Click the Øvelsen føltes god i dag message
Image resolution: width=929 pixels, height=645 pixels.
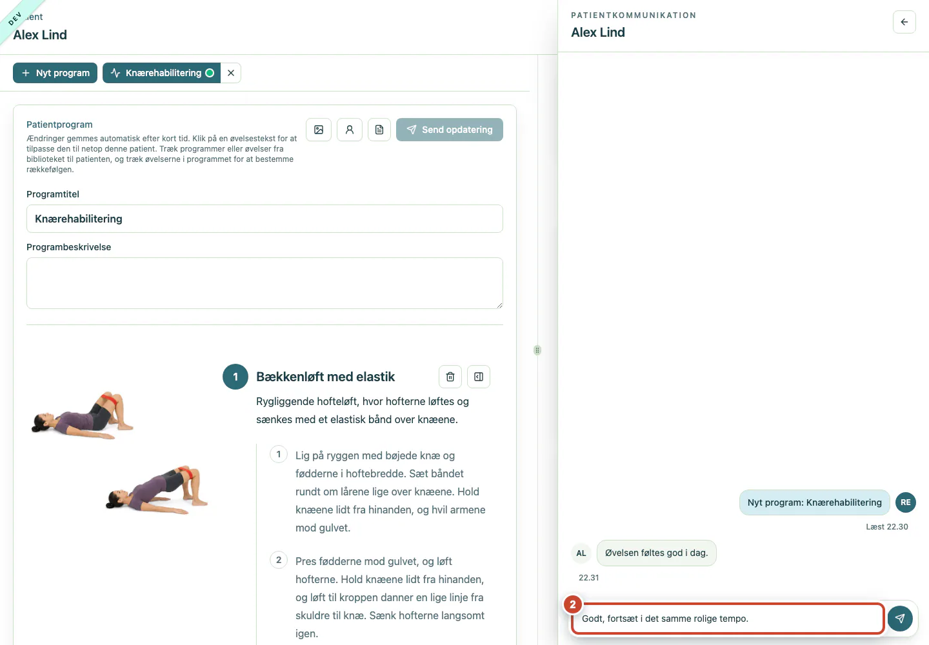pyautogui.click(x=657, y=553)
